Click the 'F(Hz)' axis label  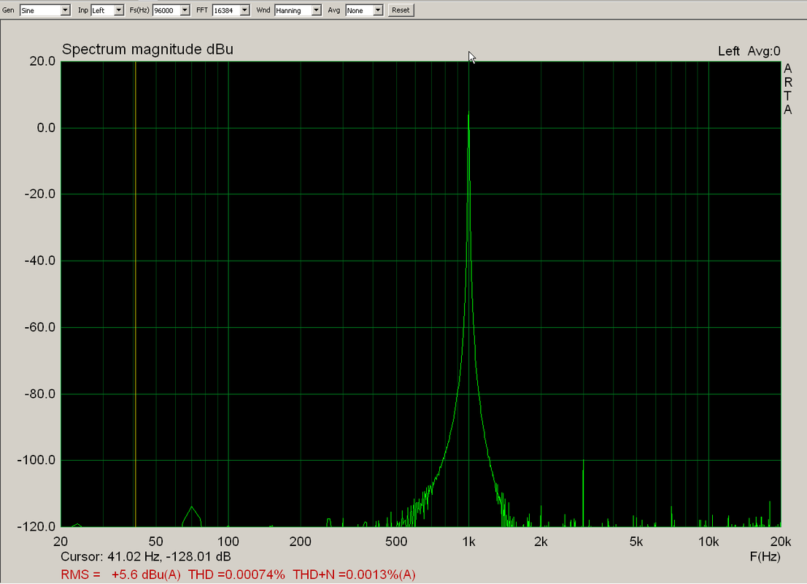pos(765,557)
